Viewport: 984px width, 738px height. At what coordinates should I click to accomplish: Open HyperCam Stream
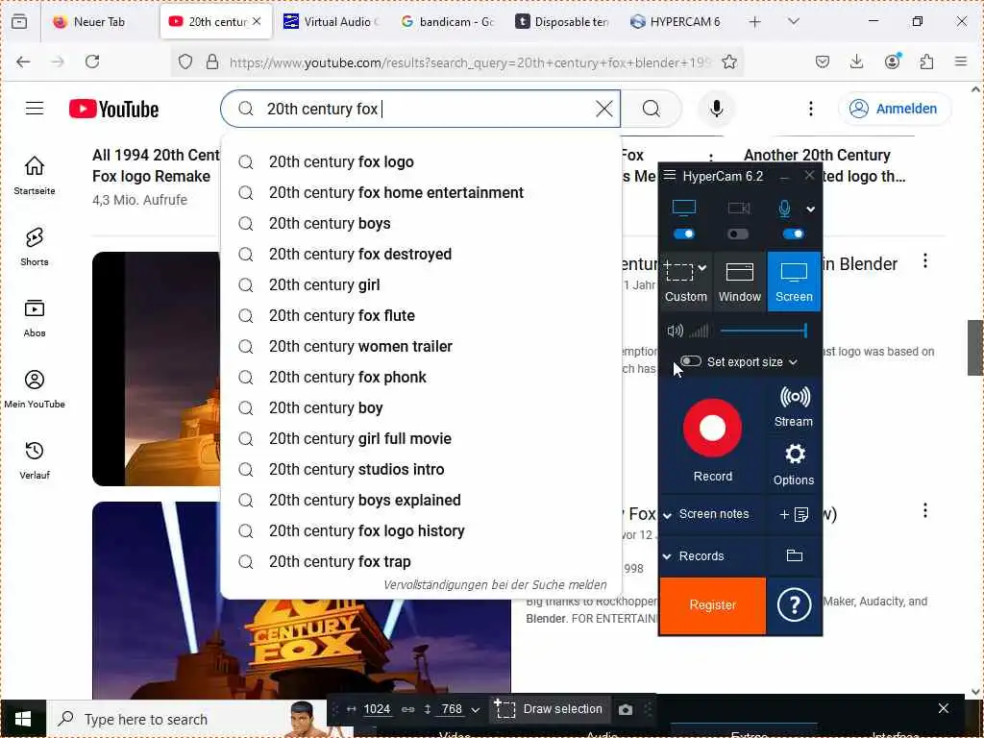click(794, 406)
